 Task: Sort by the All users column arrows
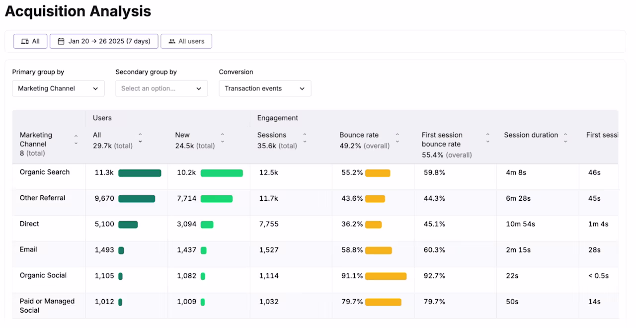140,138
